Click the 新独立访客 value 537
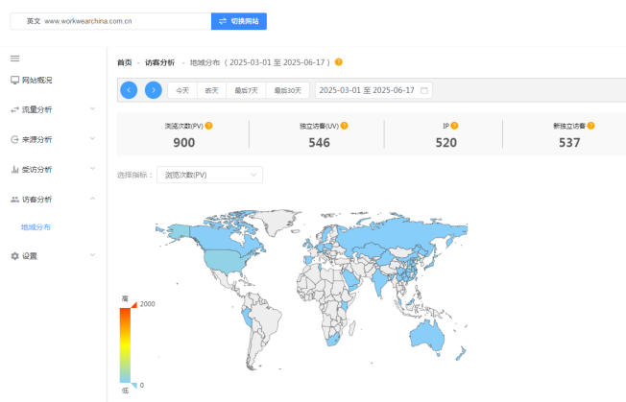This screenshot has height=402, width=626. point(569,142)
